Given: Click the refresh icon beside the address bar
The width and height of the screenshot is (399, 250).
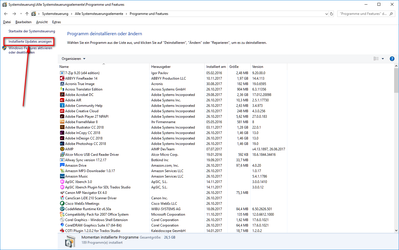Looking at the screenshot, I should click(332, 14).
